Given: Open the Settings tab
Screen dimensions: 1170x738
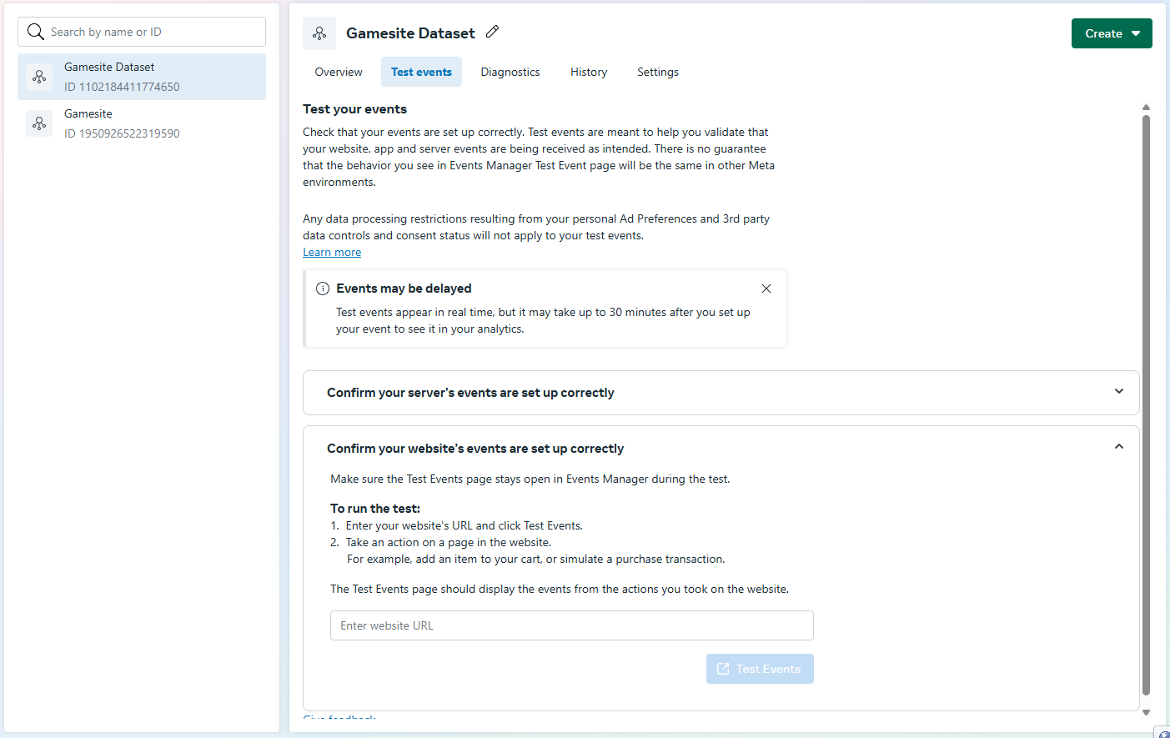Looking at the screenshot, I should pyautogui.click(x=658, y=72).
